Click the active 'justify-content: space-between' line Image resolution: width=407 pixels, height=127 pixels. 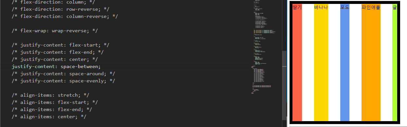tap(56, 66)
